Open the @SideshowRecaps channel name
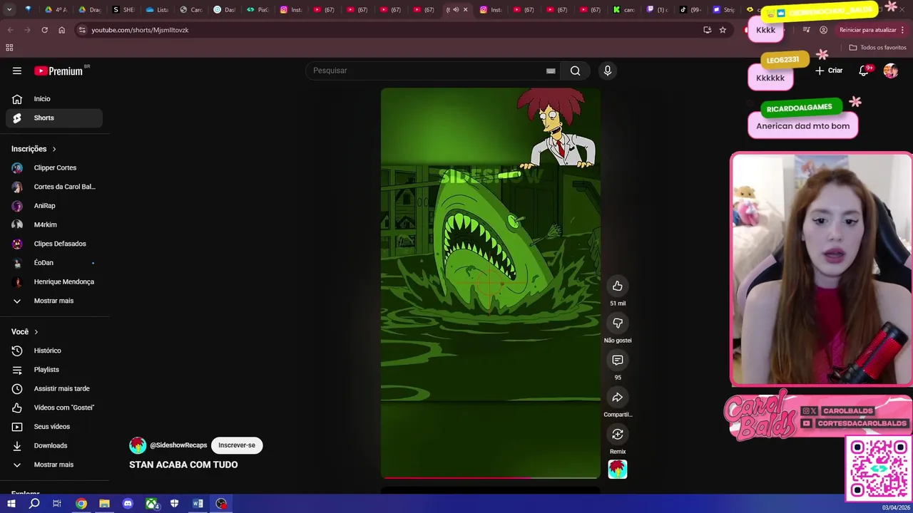Screen dimensions: 913x513 point(178,445)
